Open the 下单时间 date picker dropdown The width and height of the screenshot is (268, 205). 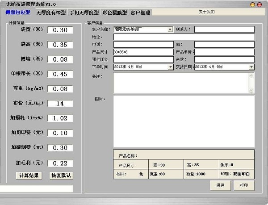click(x=171, y=67)
